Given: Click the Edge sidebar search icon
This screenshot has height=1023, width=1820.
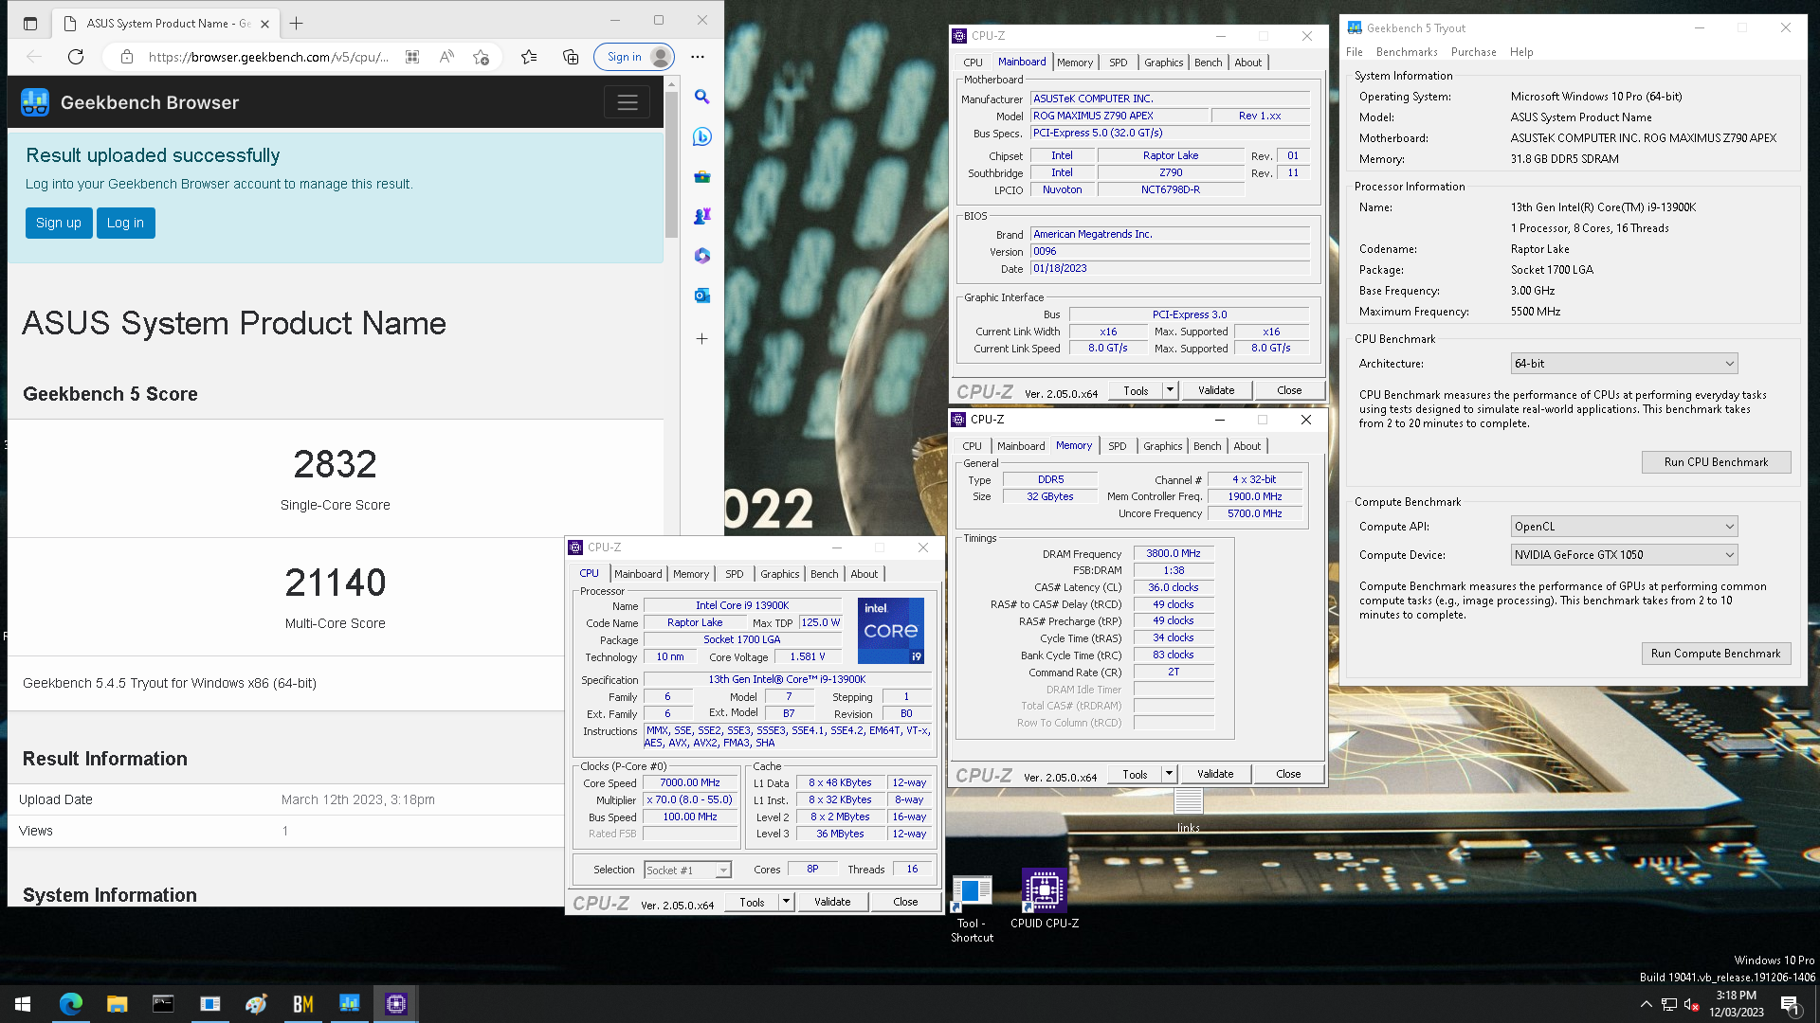Looking at the screenshot, I should click(x=701, y=97).
